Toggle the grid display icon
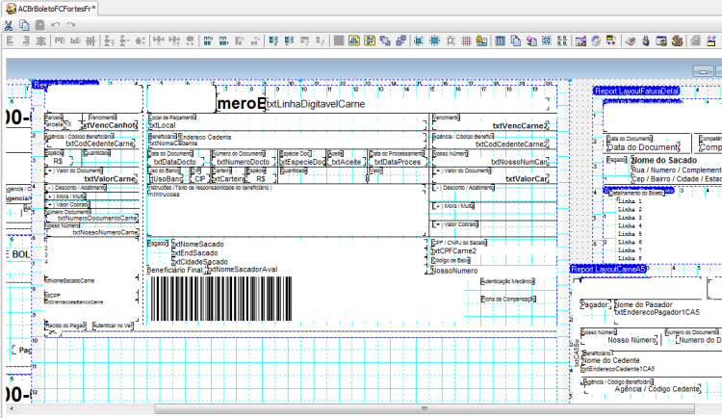 467,41
